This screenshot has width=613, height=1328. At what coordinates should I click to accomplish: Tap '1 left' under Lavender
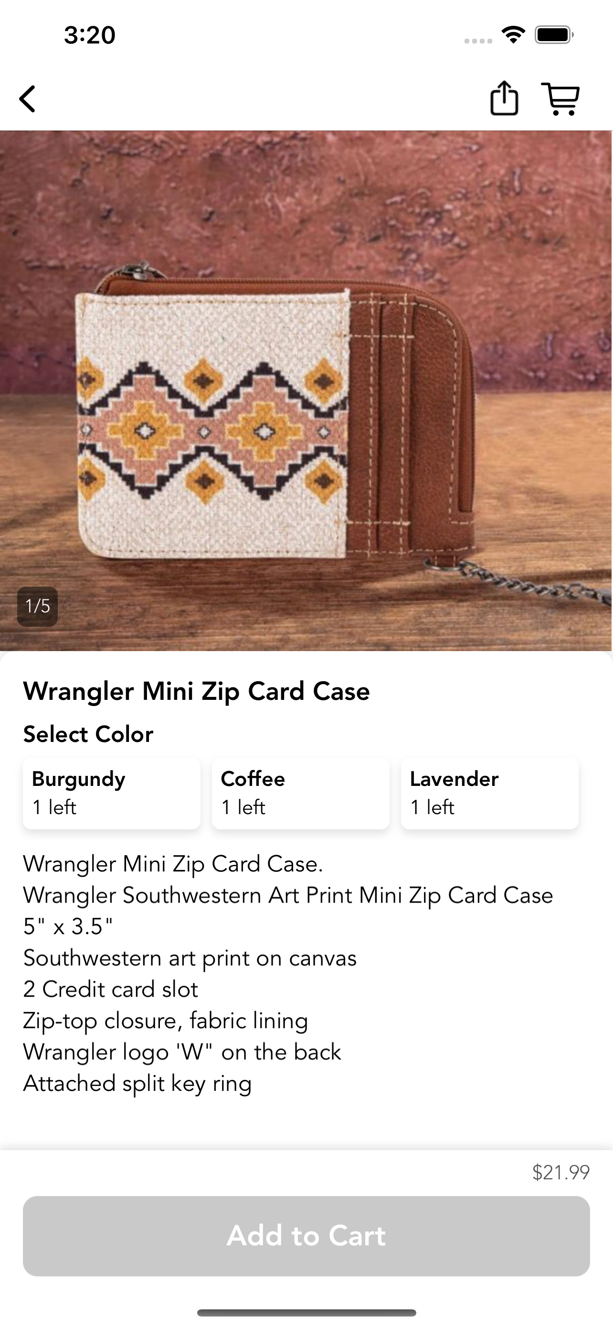click(433, 807)
